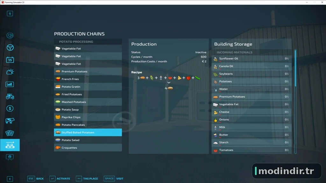Select Paprika Chips in the list
The image size is (326, 183).
pyautogui.click(x=88, y=117)
